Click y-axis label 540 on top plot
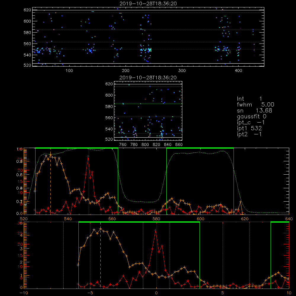Screen dimensions: 296x296 click(x=27, y=55)
